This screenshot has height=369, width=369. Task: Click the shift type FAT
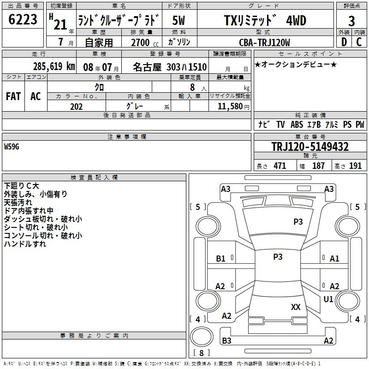pyautogui.click(x=13, y=96)
